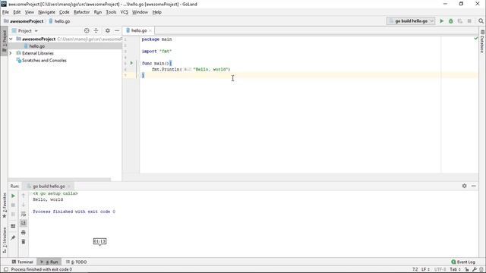Change file encoding UTF-8 in status bar

click(x=440, y=270)
